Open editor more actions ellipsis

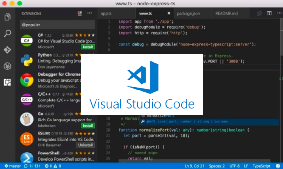click(x=279, y=13)
